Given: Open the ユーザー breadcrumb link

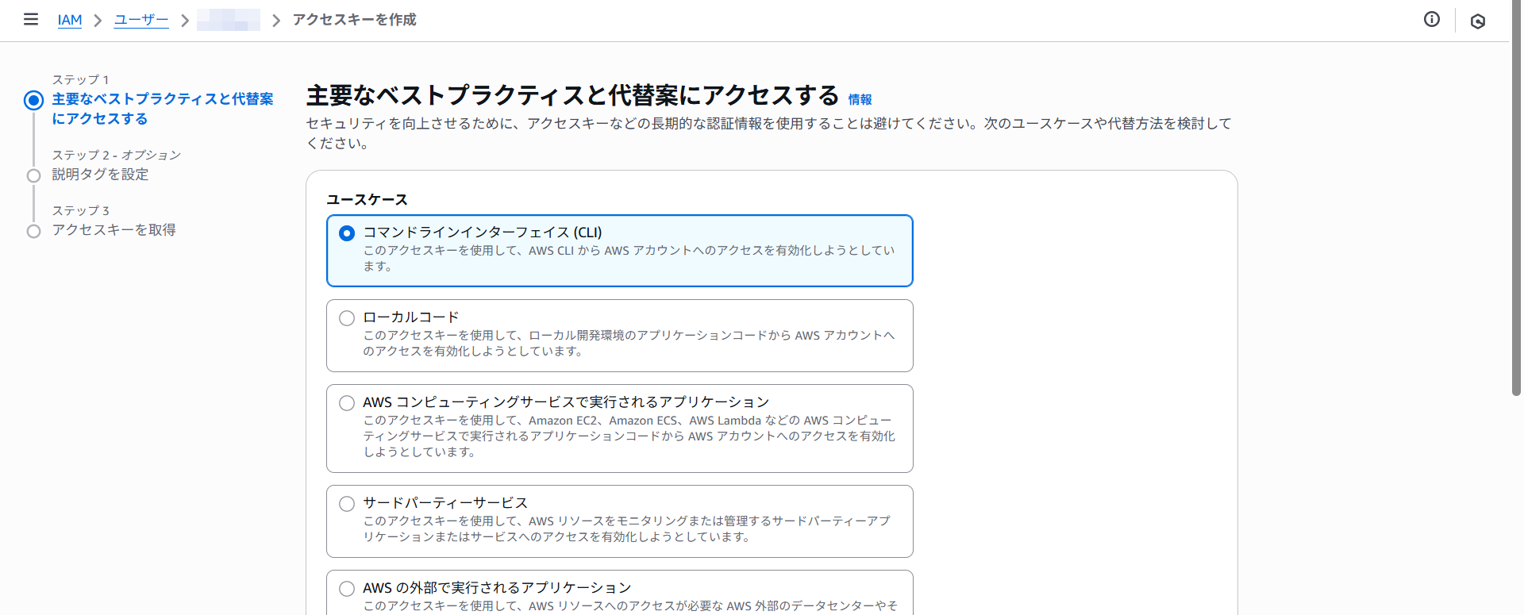Looking at the screenshot, I should [x=141, y=20].
